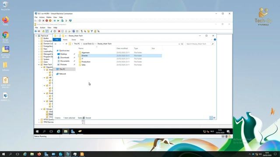This screenshot has width=280, height=157.
Task: Open VM Connection View menu
Action: pos(55,17)
